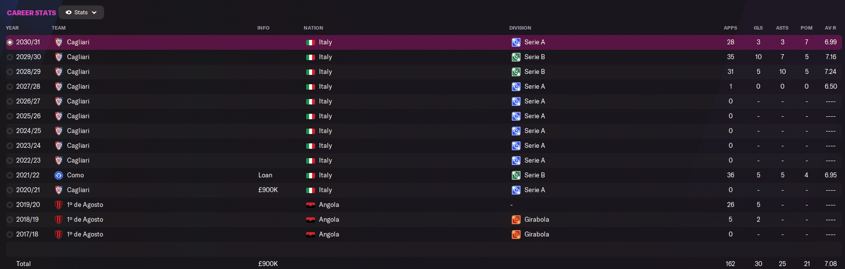
Task: Sort by the AV R column header
Action: [x=830, y=28]
